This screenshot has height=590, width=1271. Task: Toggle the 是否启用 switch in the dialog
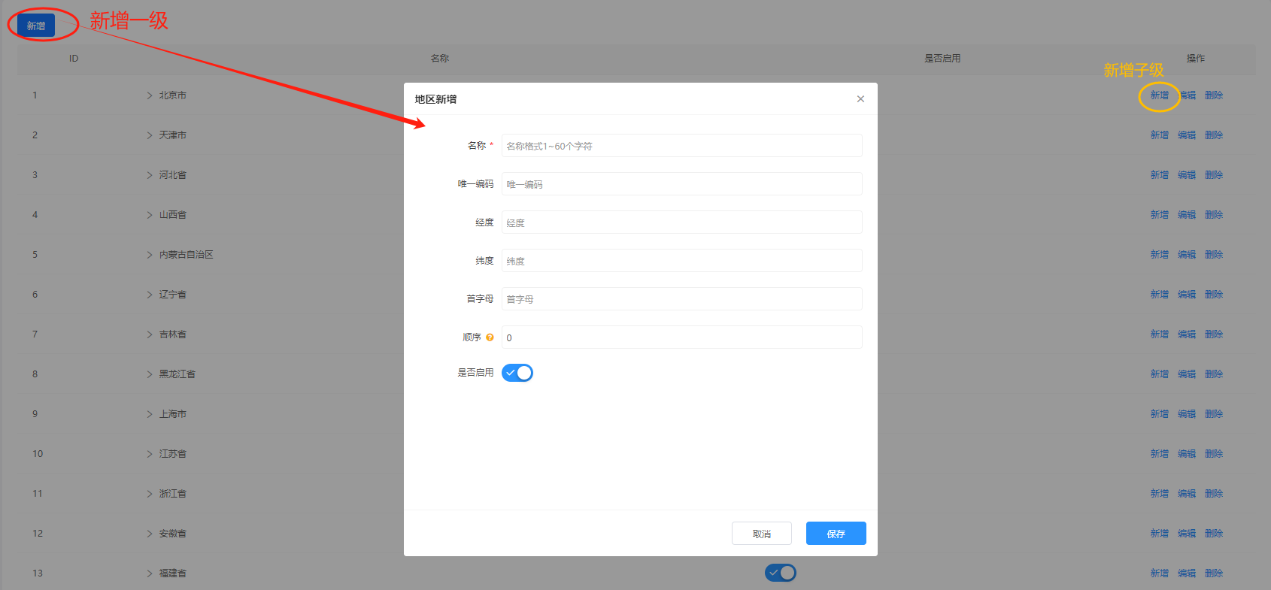517,373
